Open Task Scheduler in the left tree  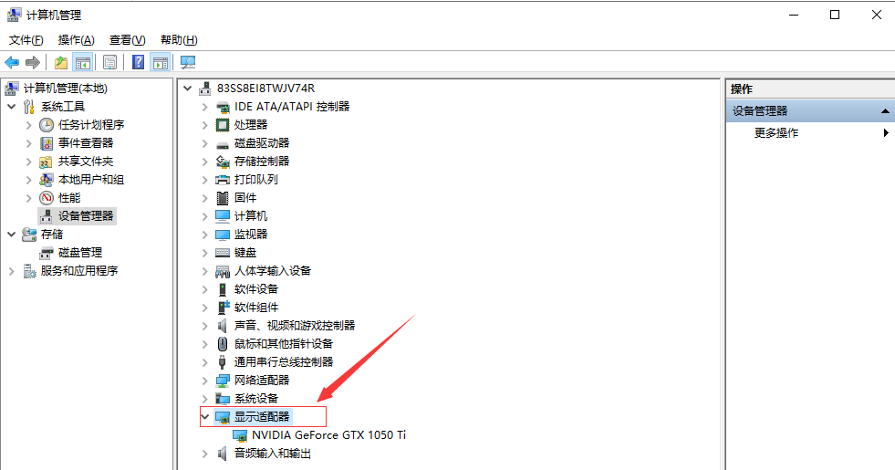[x=90, y=125]
